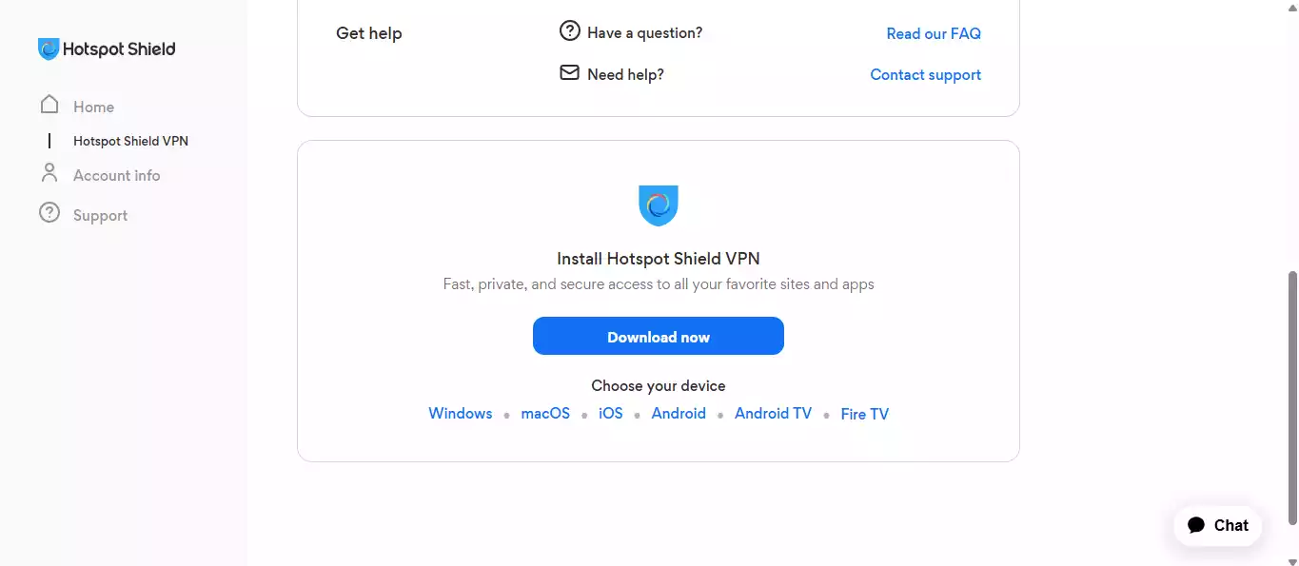The height and width of the screenshot is (566, 1299).
Task: Select the Fire TV download link
Action: pyautogui.click(x=864, y=414)
